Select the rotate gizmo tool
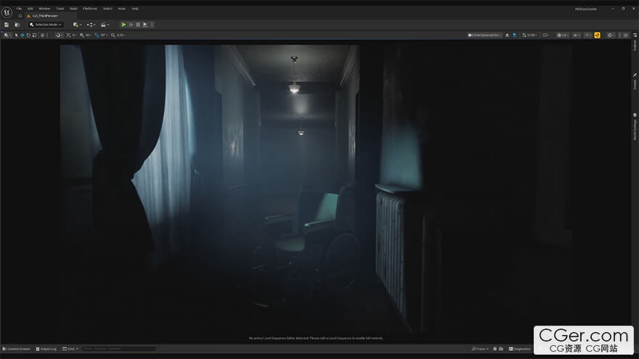639x359 pixels. tap(28, 35)
